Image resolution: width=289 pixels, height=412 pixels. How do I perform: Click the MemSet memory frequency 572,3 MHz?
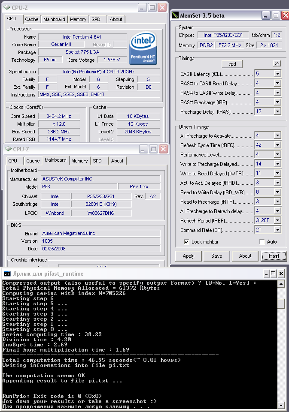coord(230,45)
